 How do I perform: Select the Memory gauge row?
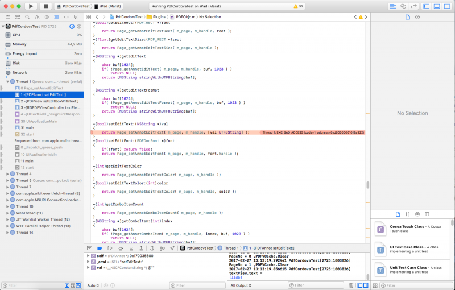click(x=19, y=44)
